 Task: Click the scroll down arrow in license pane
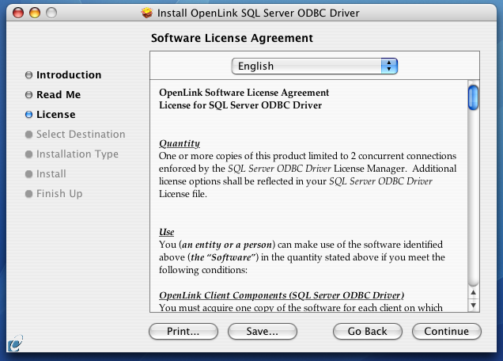(x=473, y=305)
